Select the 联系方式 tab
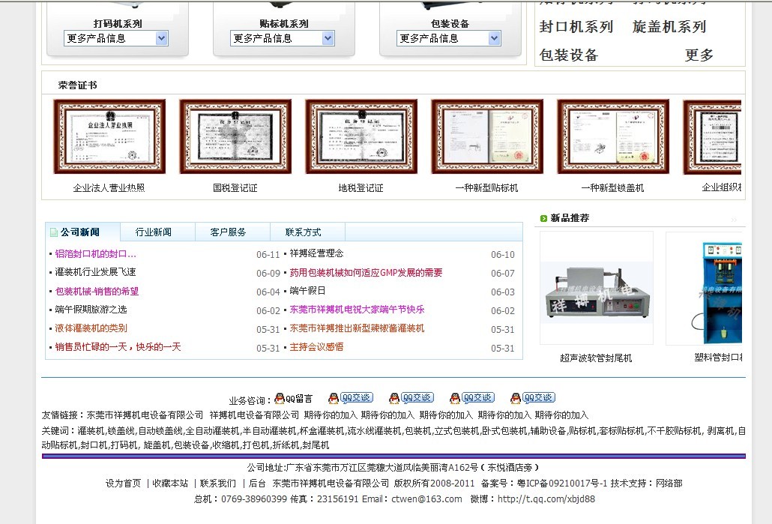This screenshot has width=772, height=524. [303, 232]
